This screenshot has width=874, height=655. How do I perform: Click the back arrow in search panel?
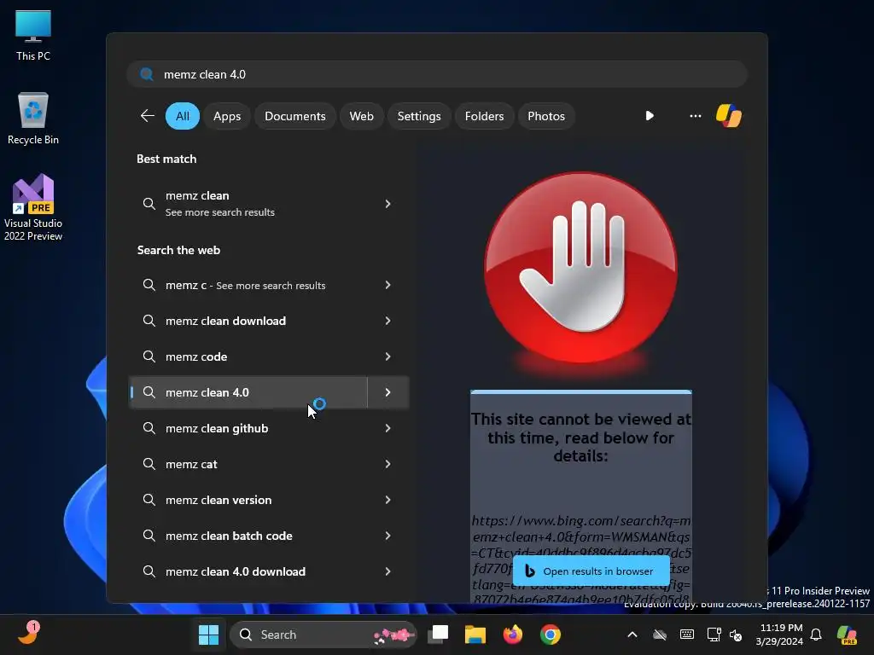tap(147, 116)
